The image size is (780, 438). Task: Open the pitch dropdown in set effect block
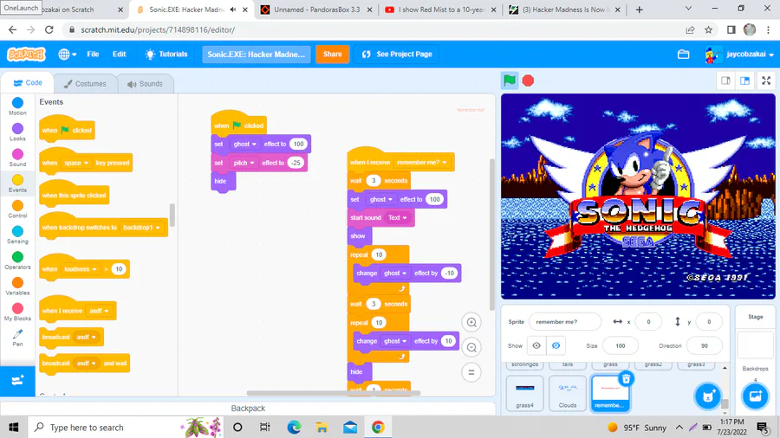tap(244, 163)
